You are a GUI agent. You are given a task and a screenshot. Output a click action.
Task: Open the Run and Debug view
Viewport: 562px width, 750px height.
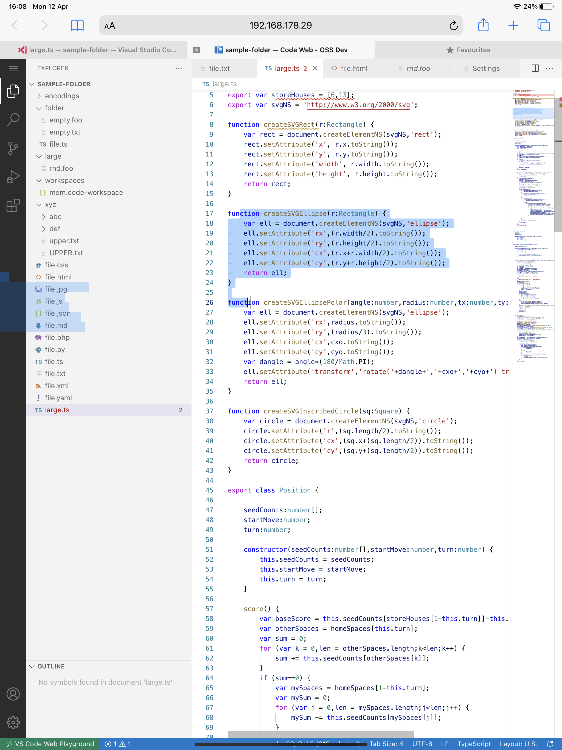coord(13,177)
